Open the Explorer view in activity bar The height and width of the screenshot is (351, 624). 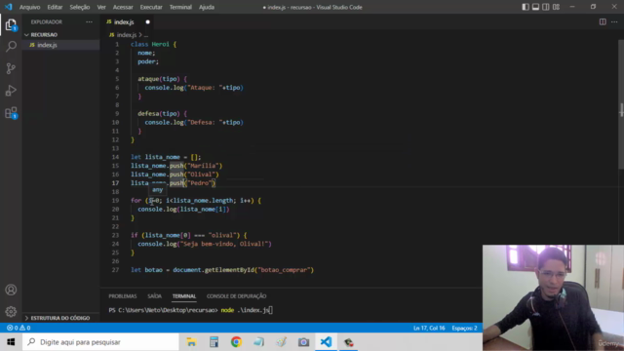tap(11, 25)
